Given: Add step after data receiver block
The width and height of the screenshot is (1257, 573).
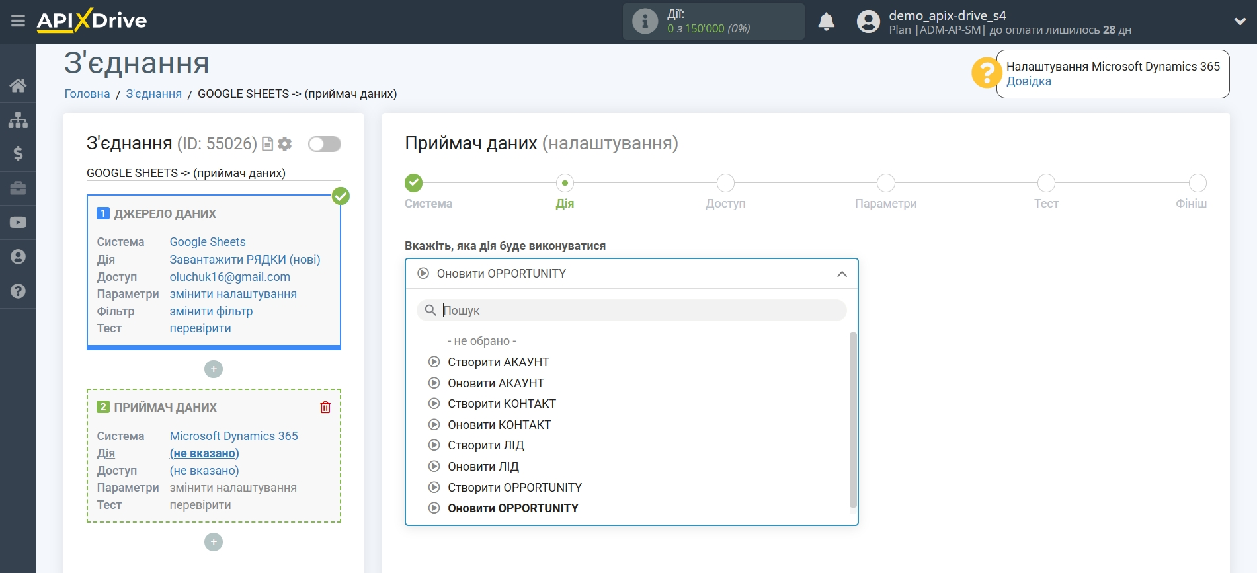Looking at the screenshot, I should [x=214, y=542].
